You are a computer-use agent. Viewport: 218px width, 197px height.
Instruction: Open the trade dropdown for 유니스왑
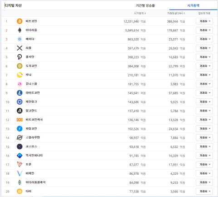204,84
